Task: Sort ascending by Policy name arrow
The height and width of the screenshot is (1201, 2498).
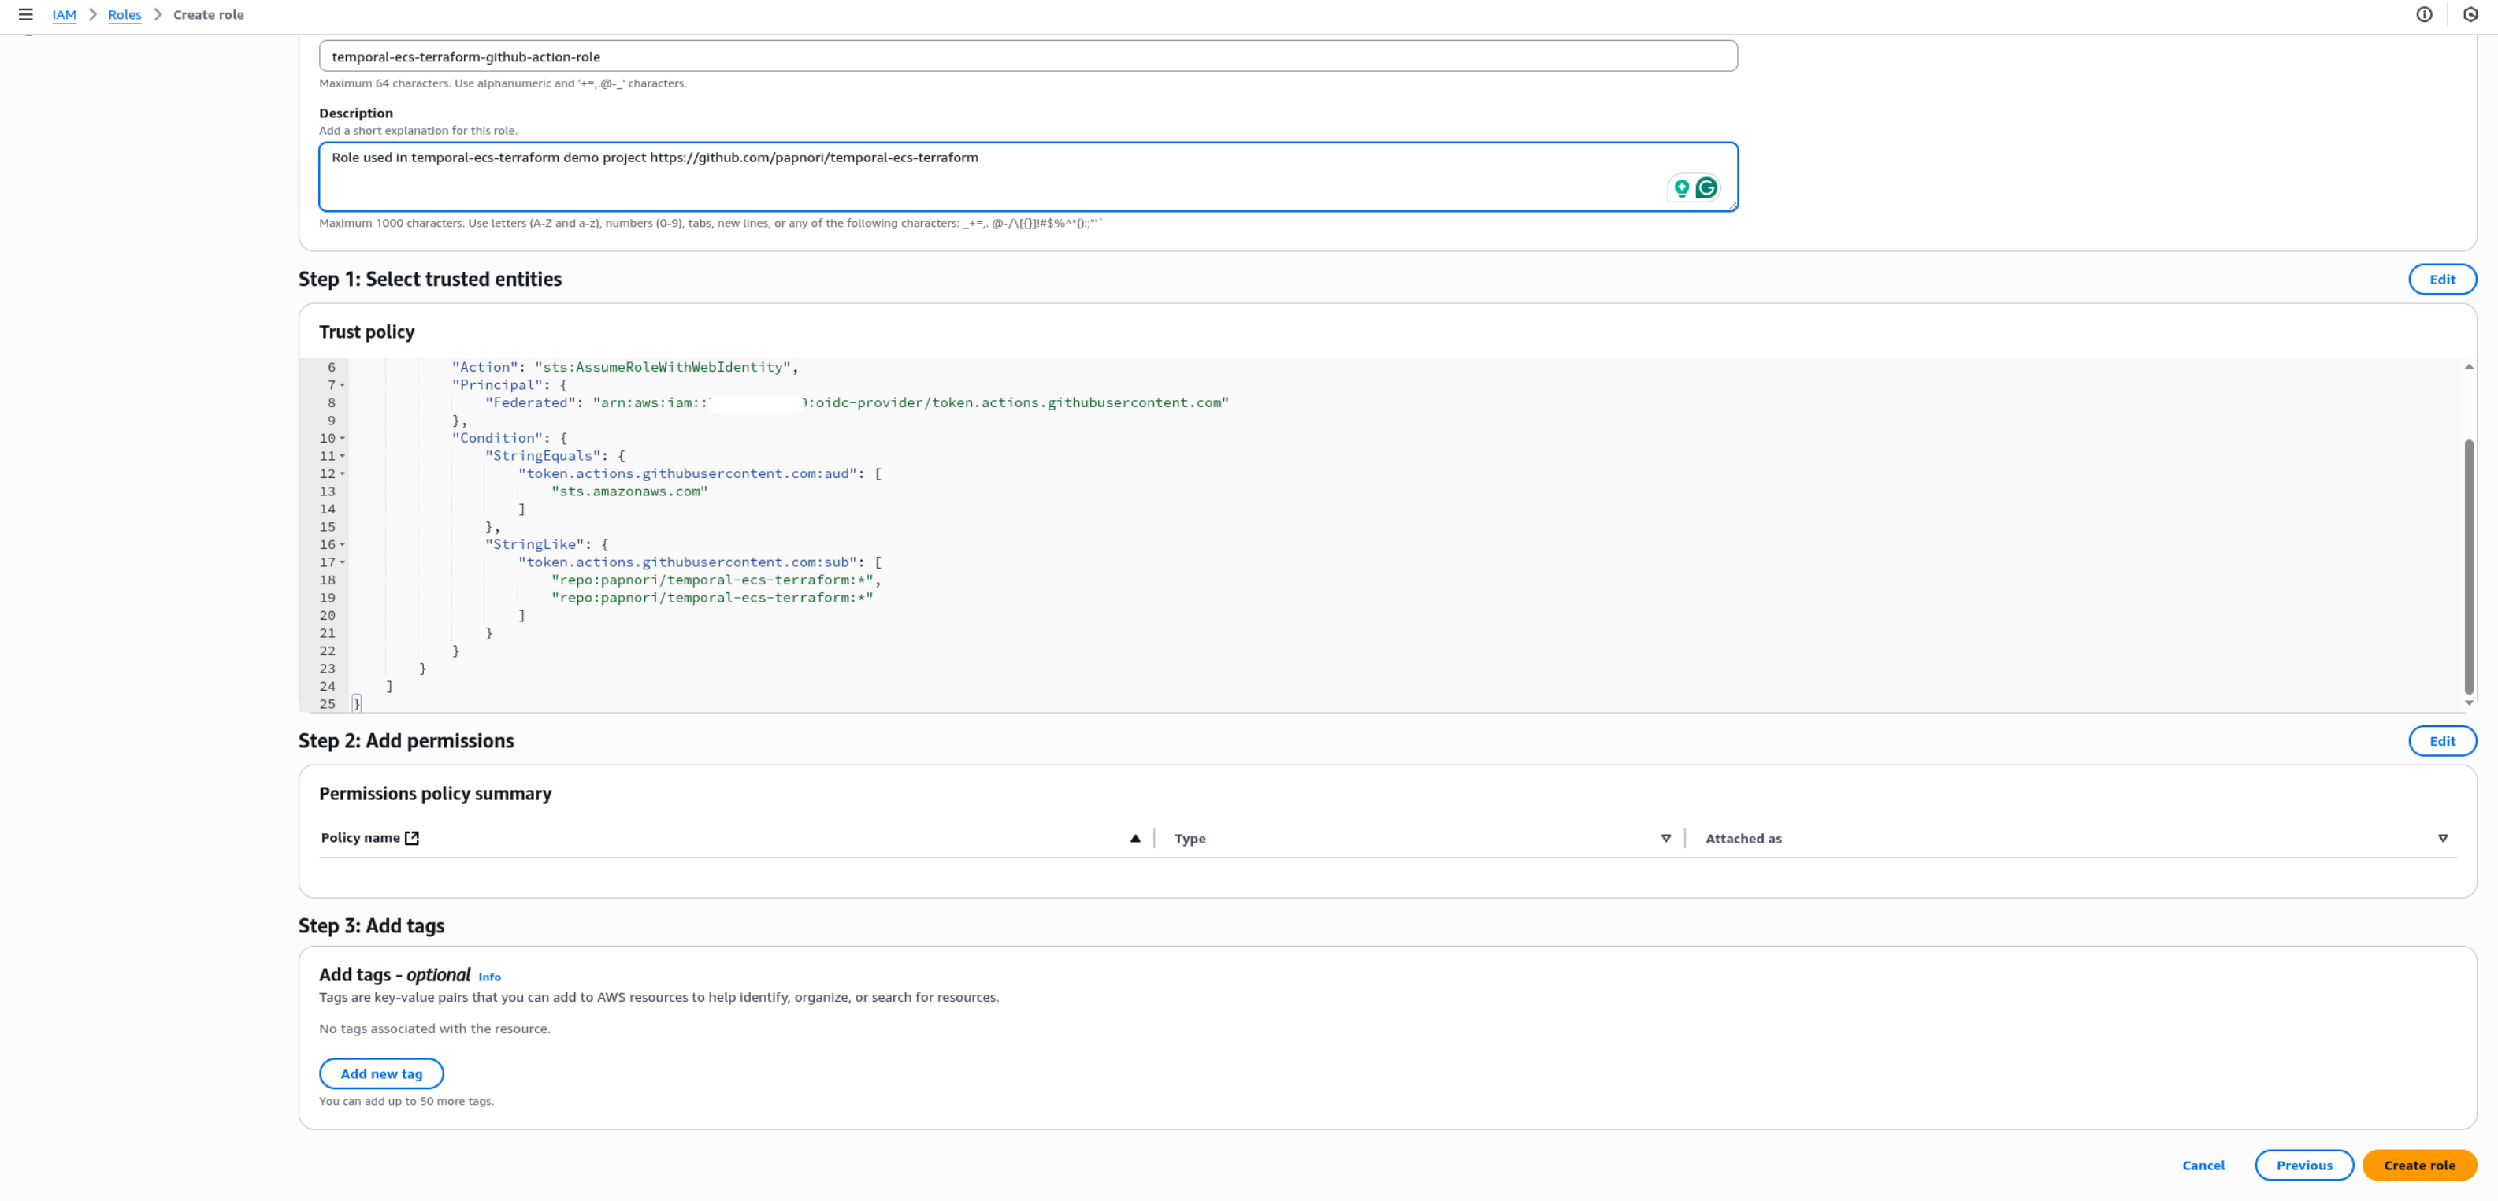Action: coord(1134,839)
